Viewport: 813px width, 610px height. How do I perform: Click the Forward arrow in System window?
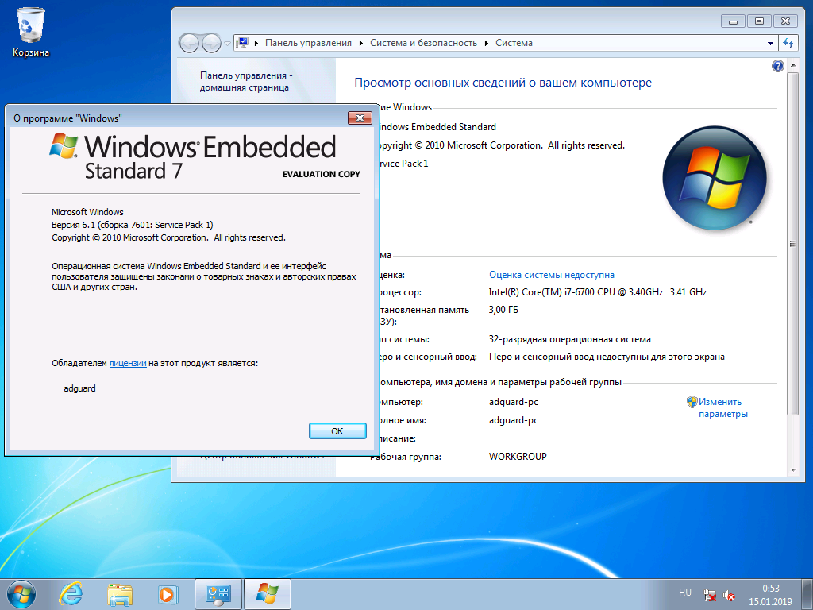tap(211, 43)
